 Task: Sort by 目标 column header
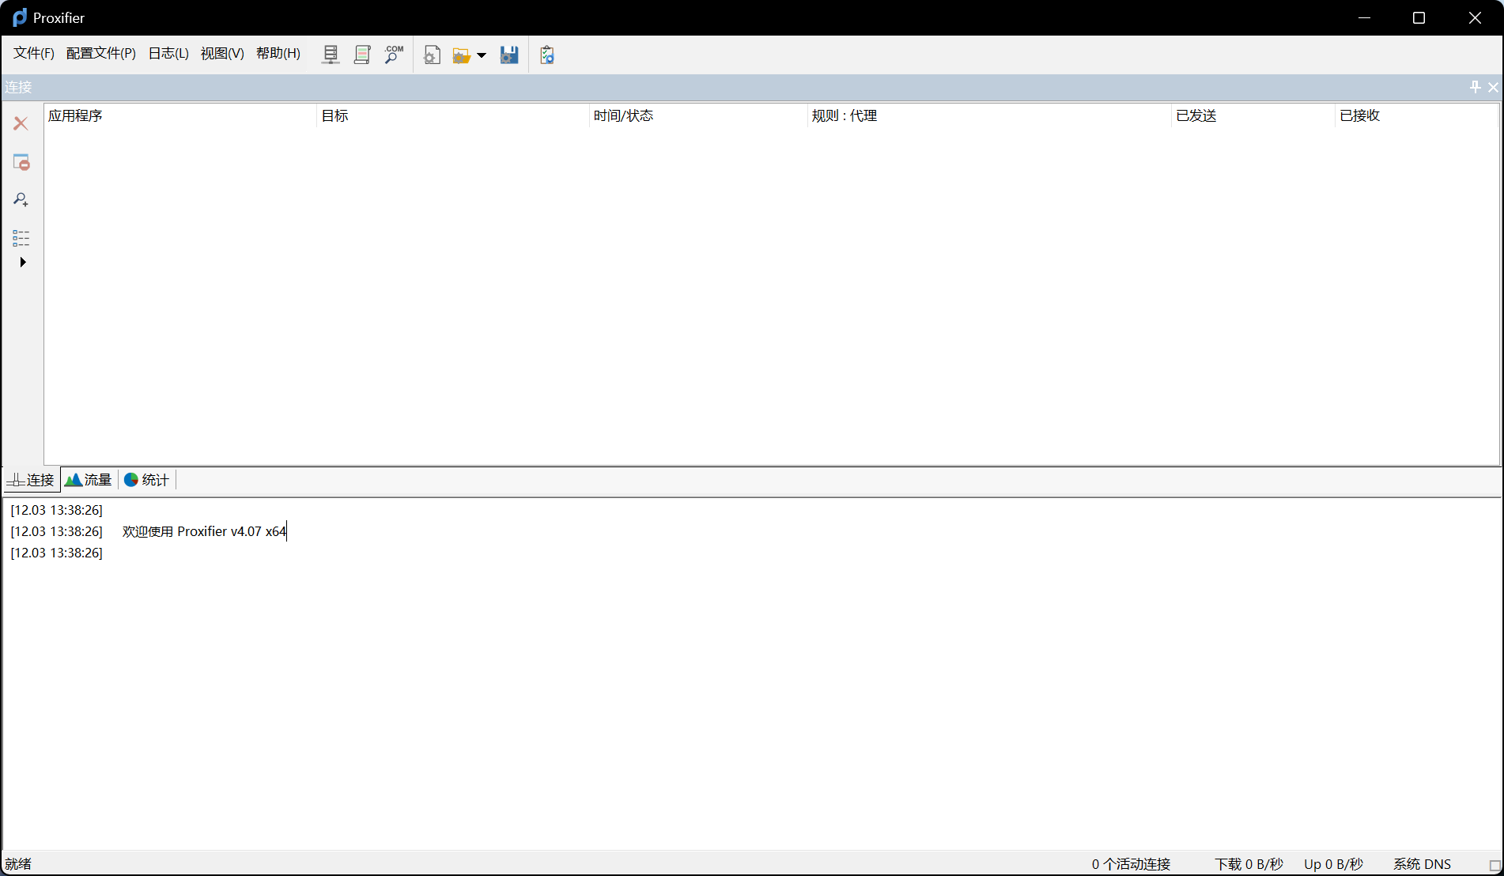pos(452,115)
